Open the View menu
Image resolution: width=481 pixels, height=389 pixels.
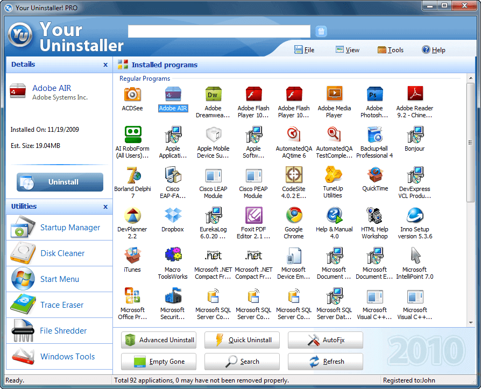[347, 49]
